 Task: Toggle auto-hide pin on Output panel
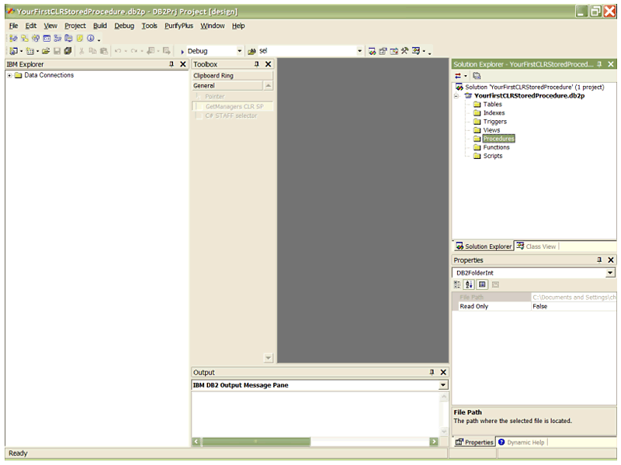[432, 373]
